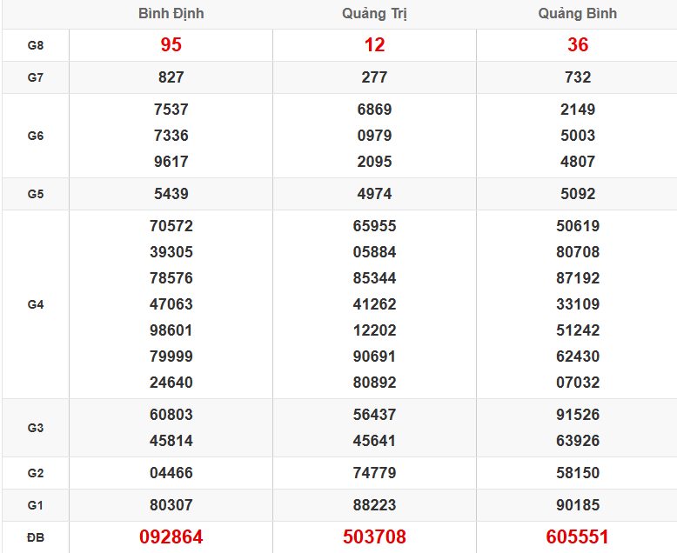Click the G7 result 827

[171, 77]
